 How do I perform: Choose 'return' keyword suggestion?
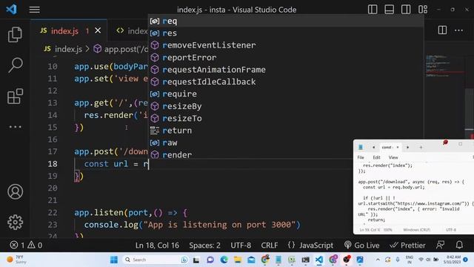(285, 131)
